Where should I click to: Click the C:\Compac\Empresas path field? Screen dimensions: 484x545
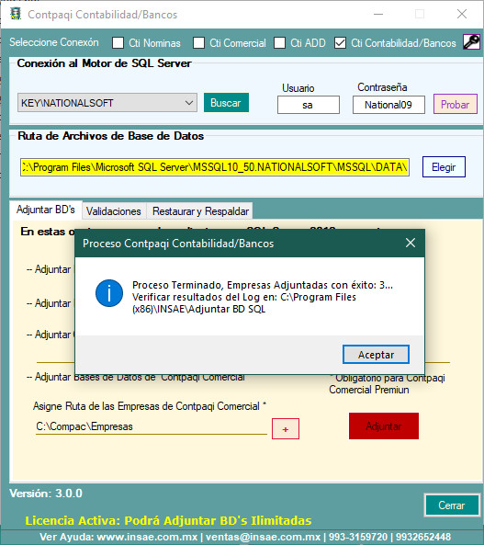pos(152,426)
